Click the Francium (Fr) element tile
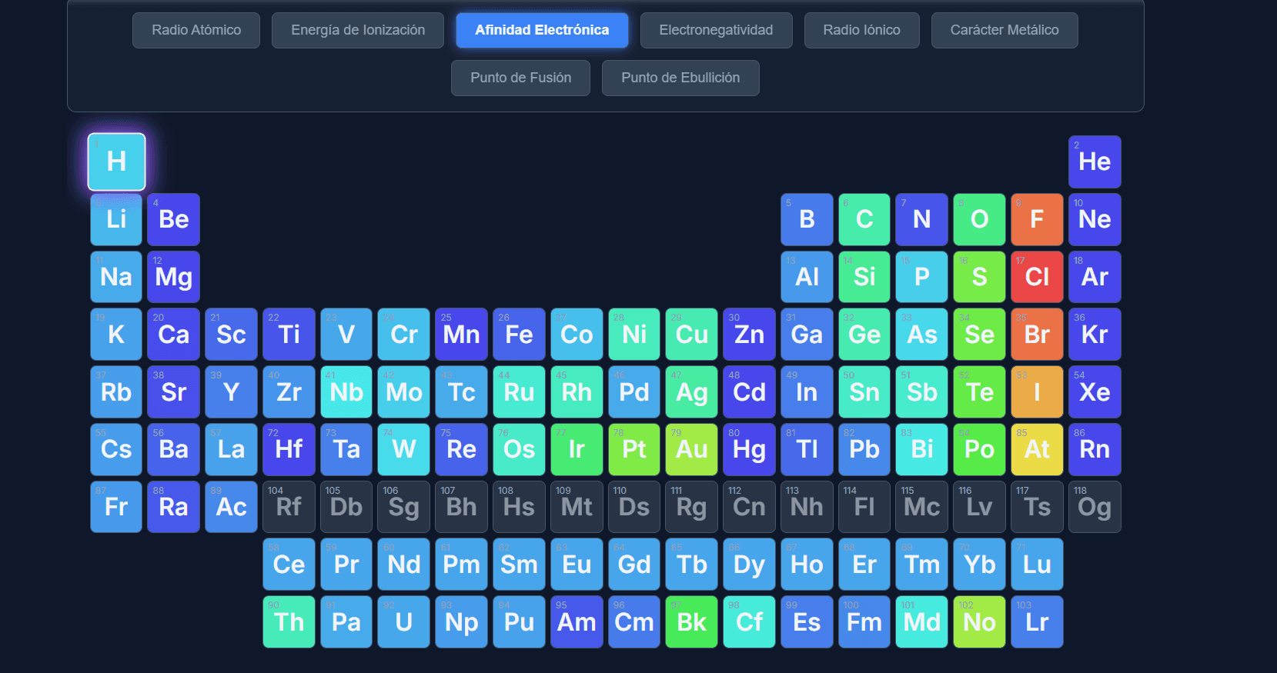 click(x=116, y=507)
